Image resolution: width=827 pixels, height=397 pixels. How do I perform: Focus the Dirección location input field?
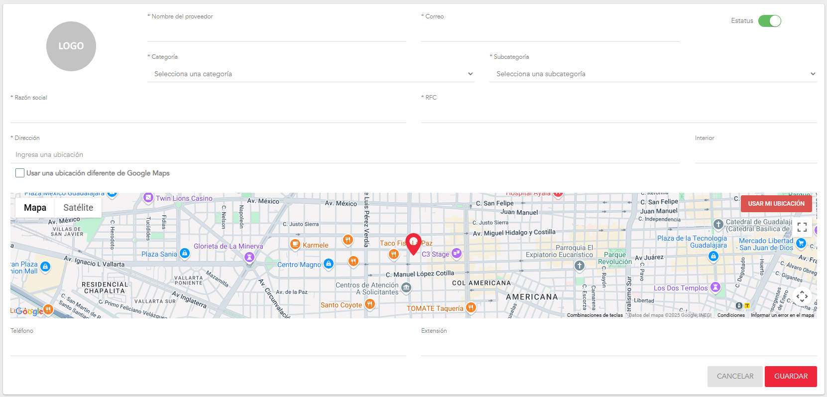tap(345, 155)
